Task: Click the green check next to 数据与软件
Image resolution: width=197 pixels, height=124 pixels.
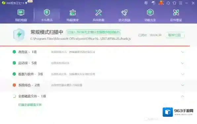Action: [14, 74]
